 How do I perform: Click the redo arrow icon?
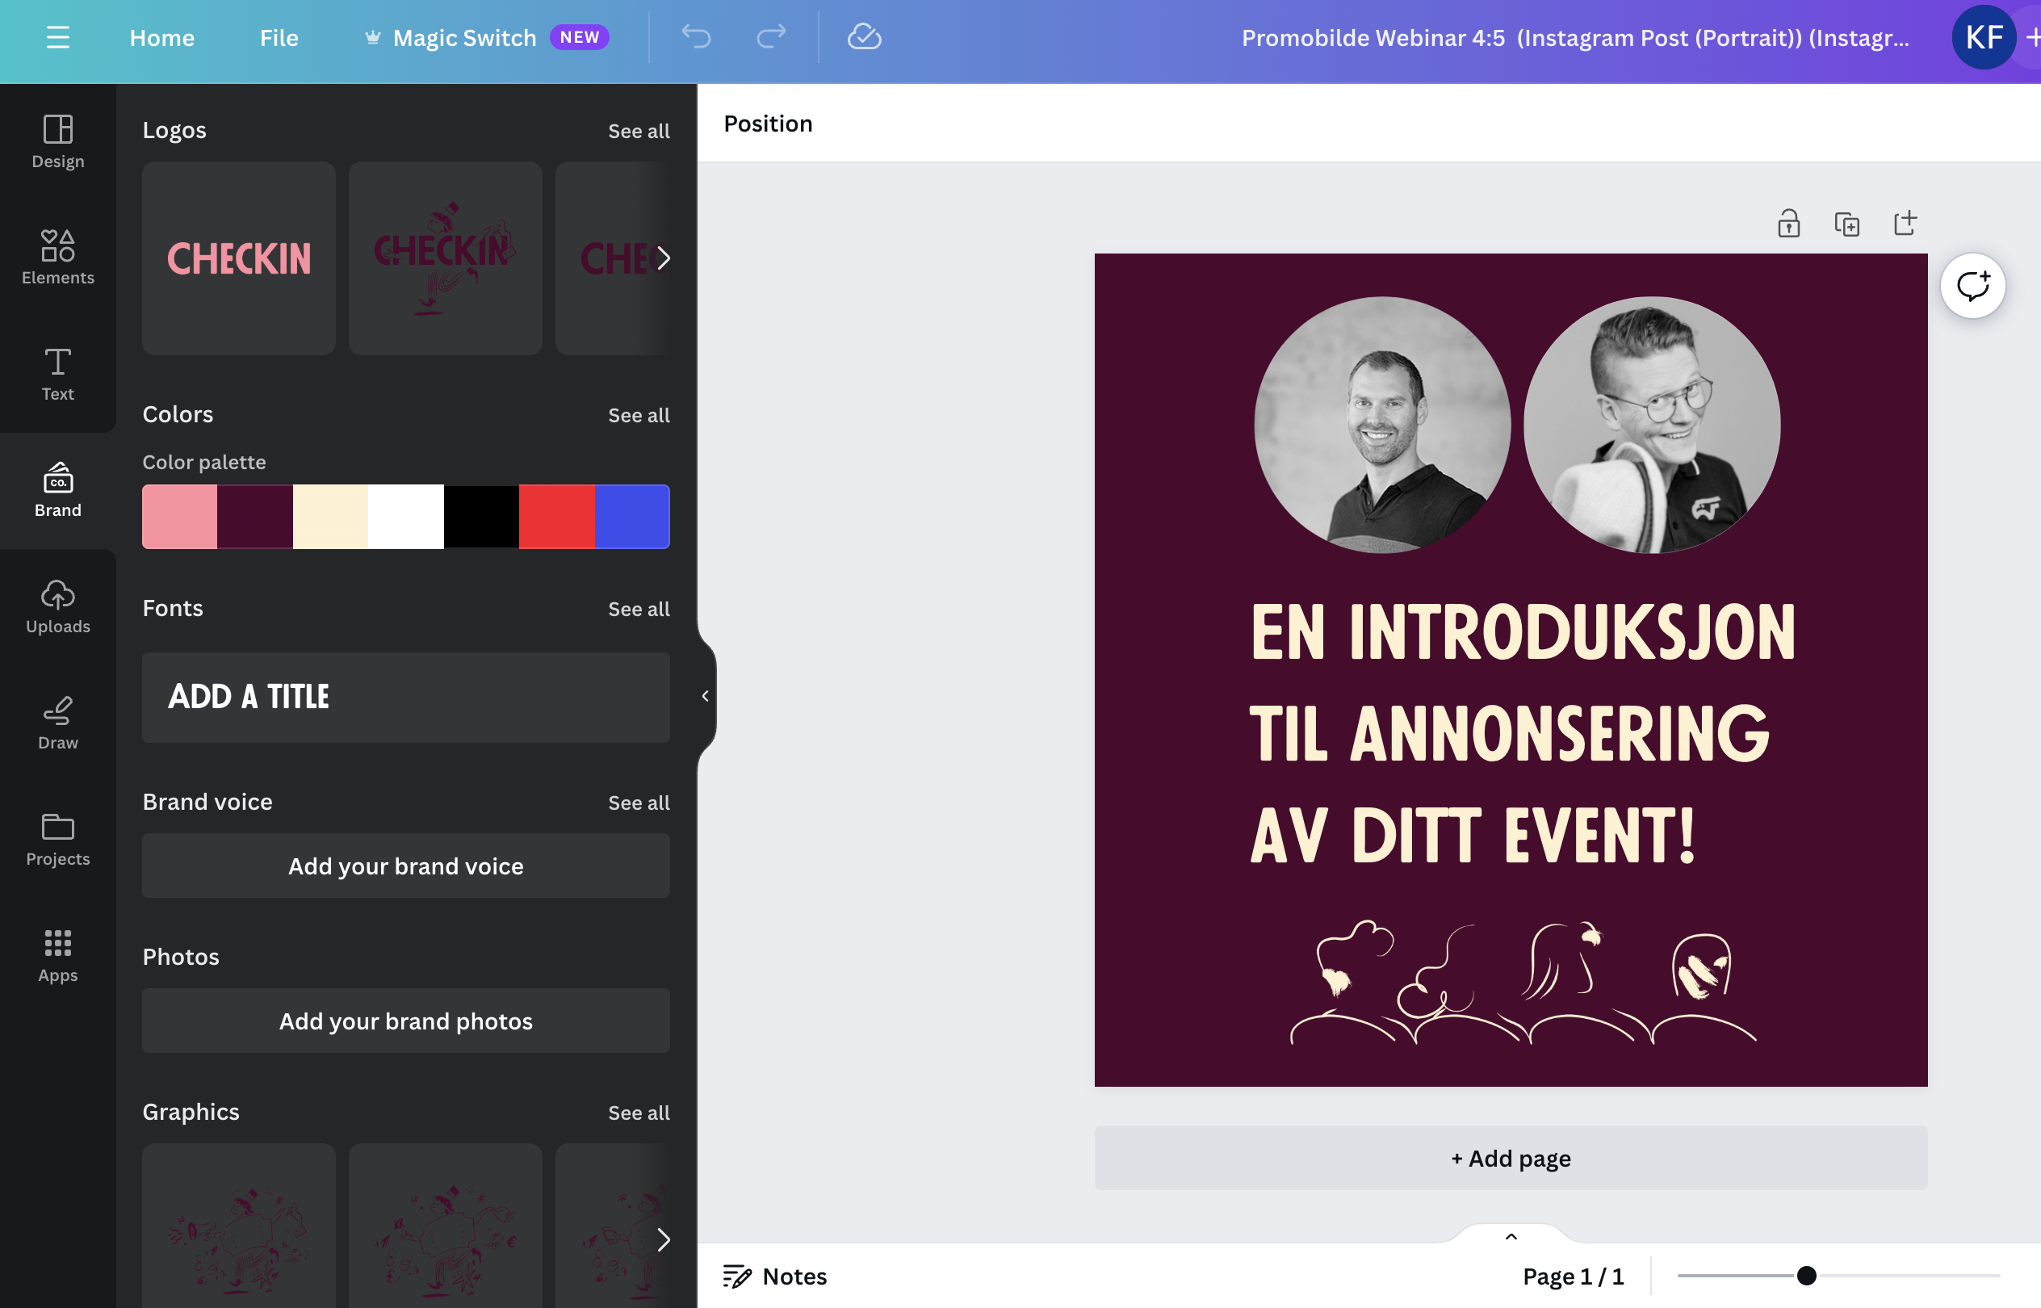[770, 36]
